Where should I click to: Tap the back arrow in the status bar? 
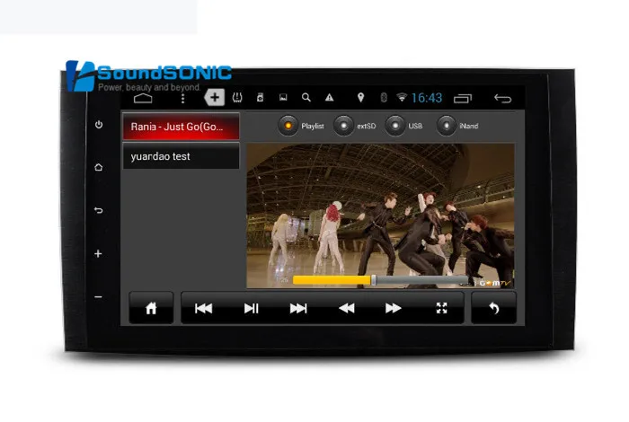[502, 98]
